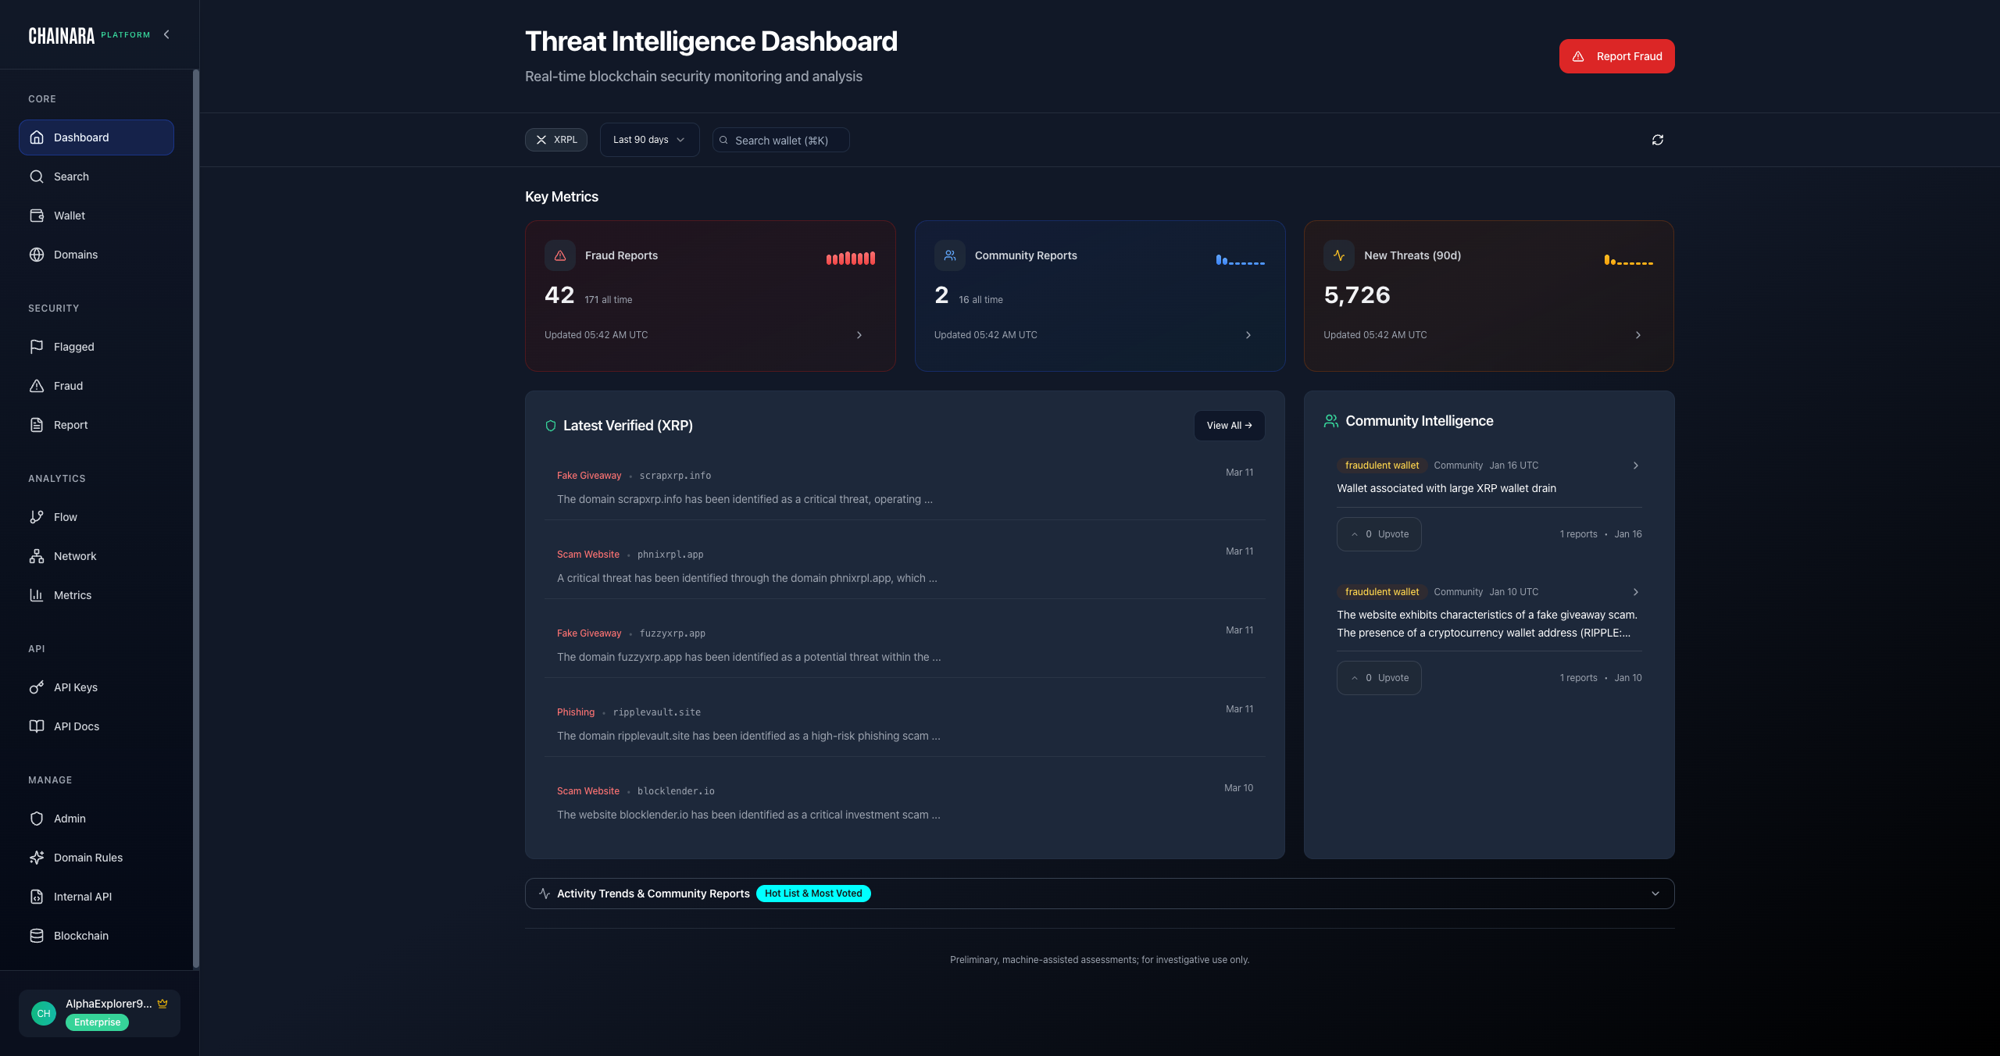
Task: Navigate to Network menu item
Action: (96, 556)
